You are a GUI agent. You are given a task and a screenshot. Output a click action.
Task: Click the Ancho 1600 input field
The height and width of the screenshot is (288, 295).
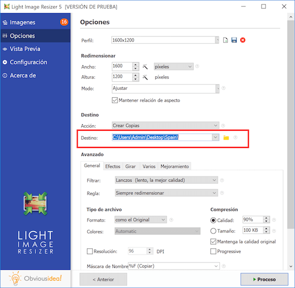pos(122,66)
